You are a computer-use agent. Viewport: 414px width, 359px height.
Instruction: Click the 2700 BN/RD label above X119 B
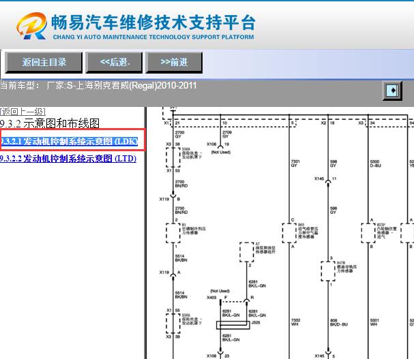point(181,184)
